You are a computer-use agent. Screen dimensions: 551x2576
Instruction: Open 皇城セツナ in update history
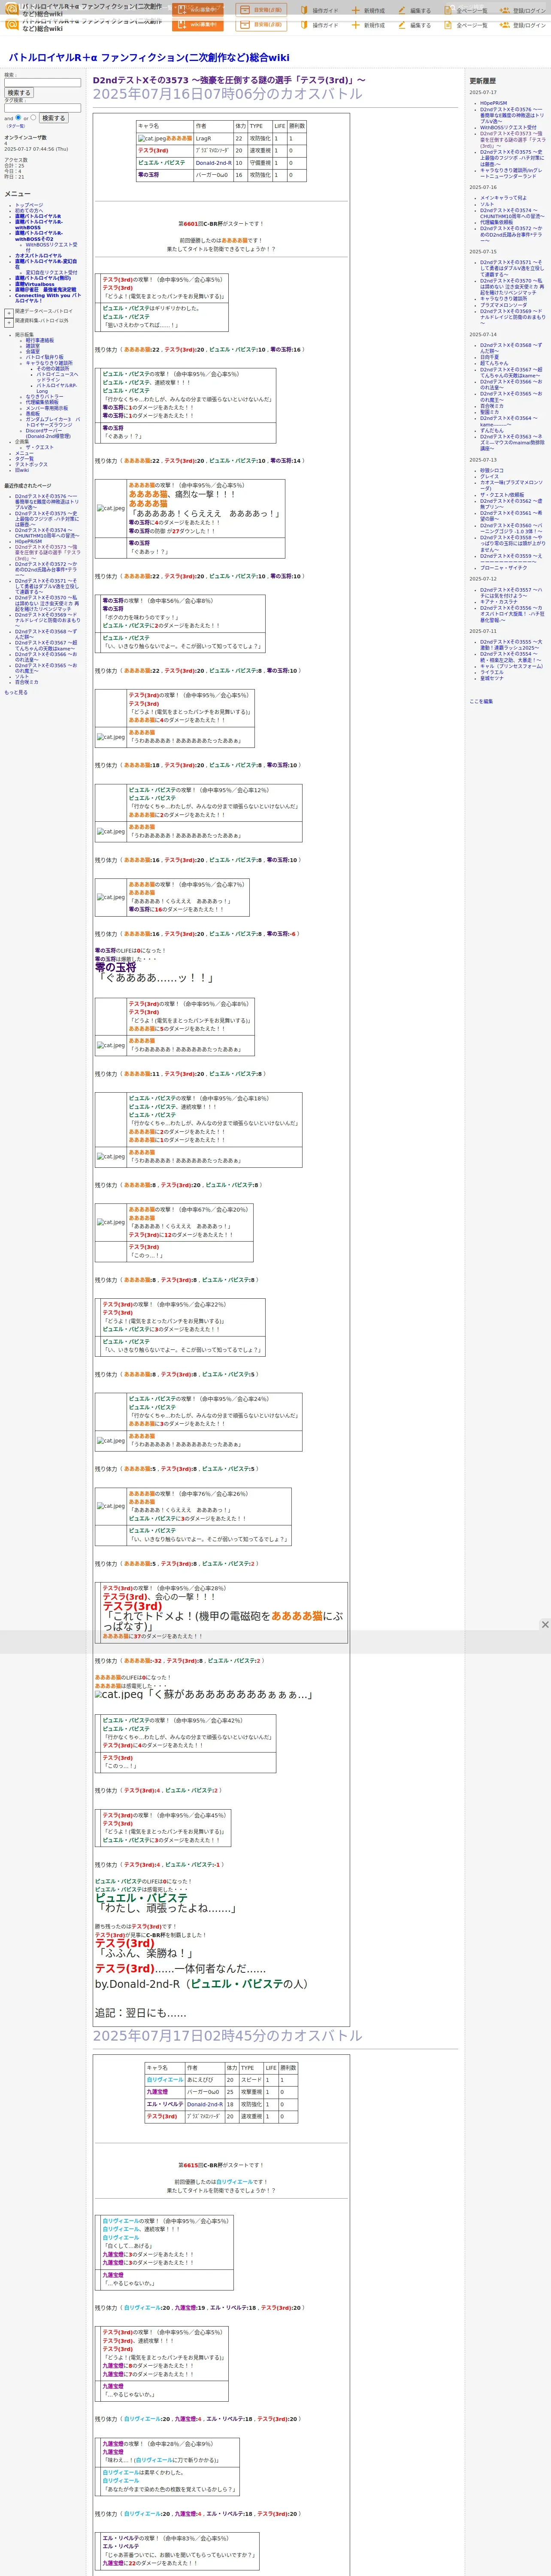(x=492, y=678)
